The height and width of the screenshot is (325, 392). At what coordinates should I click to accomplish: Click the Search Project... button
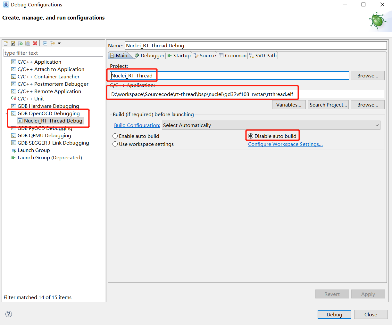click(x=328, y=105)
